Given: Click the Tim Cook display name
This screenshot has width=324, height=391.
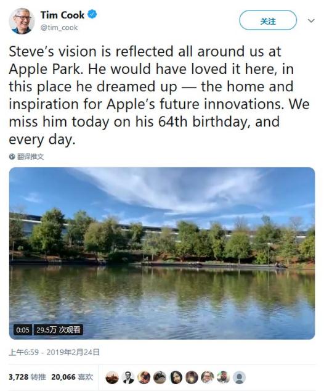Looking at the screenshot, I should 62,15.
